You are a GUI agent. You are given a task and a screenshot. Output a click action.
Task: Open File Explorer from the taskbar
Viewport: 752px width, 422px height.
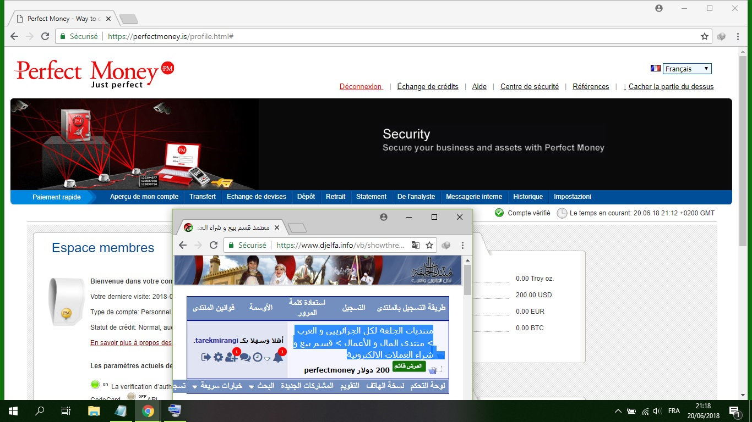click(94, 410)
